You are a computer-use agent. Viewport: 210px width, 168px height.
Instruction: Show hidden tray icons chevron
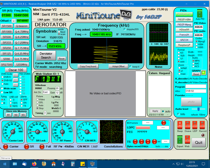[173, 164]
